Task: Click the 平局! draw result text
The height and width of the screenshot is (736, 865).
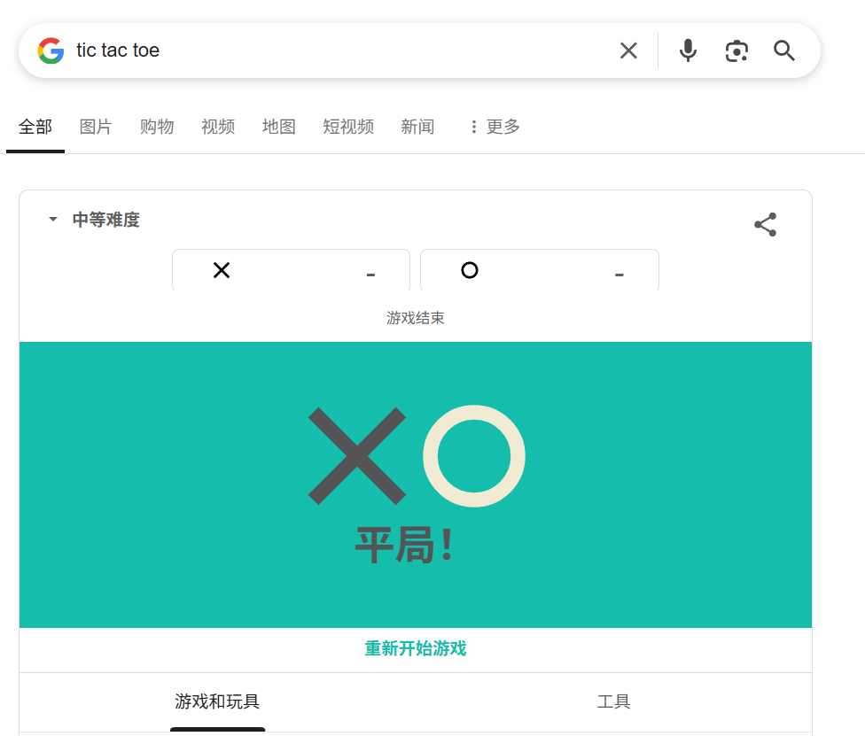Action: click(405, 546)
